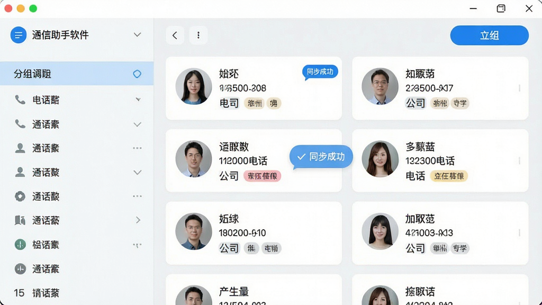The height and width of the screenshot is (305, 542).
Task: Expand the 通信助手软件 header dropdown chevron
Action: (137, 35)
